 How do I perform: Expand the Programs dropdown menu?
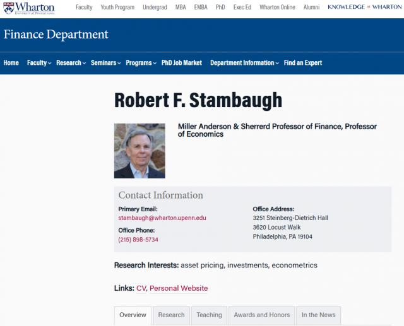point(141,63)
